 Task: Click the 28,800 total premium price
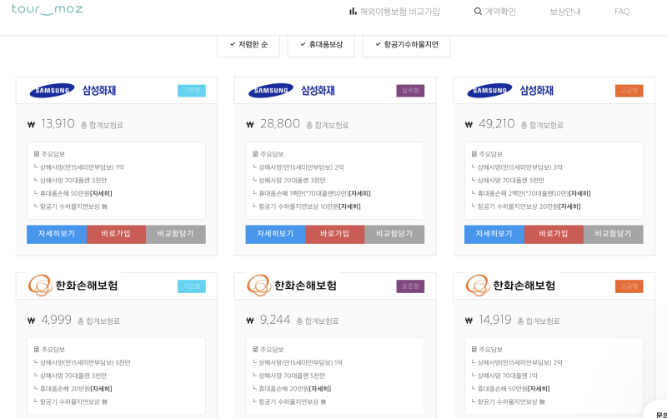280,123
